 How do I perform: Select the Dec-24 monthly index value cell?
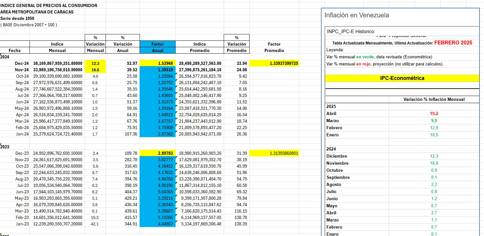click(57, 64)
